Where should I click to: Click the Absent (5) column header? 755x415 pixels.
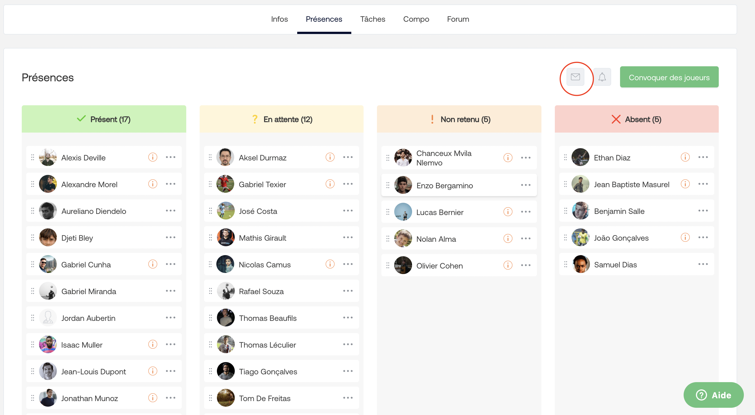coord(637,119)
